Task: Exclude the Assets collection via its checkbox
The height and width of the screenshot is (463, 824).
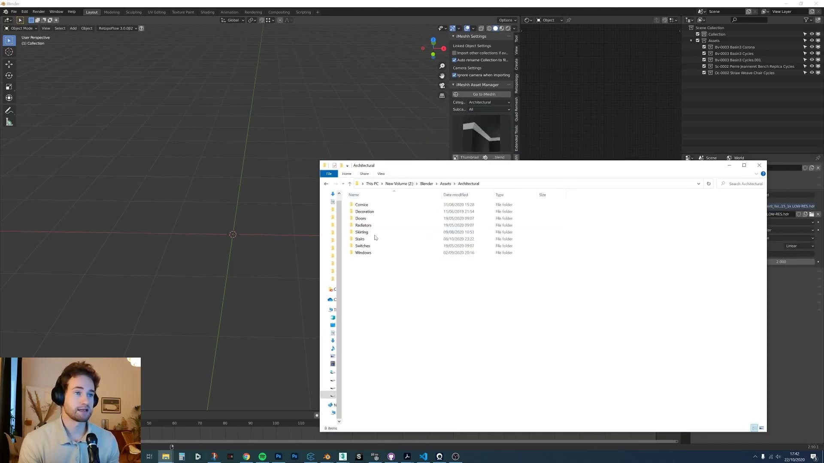Action: click(697, 41)
